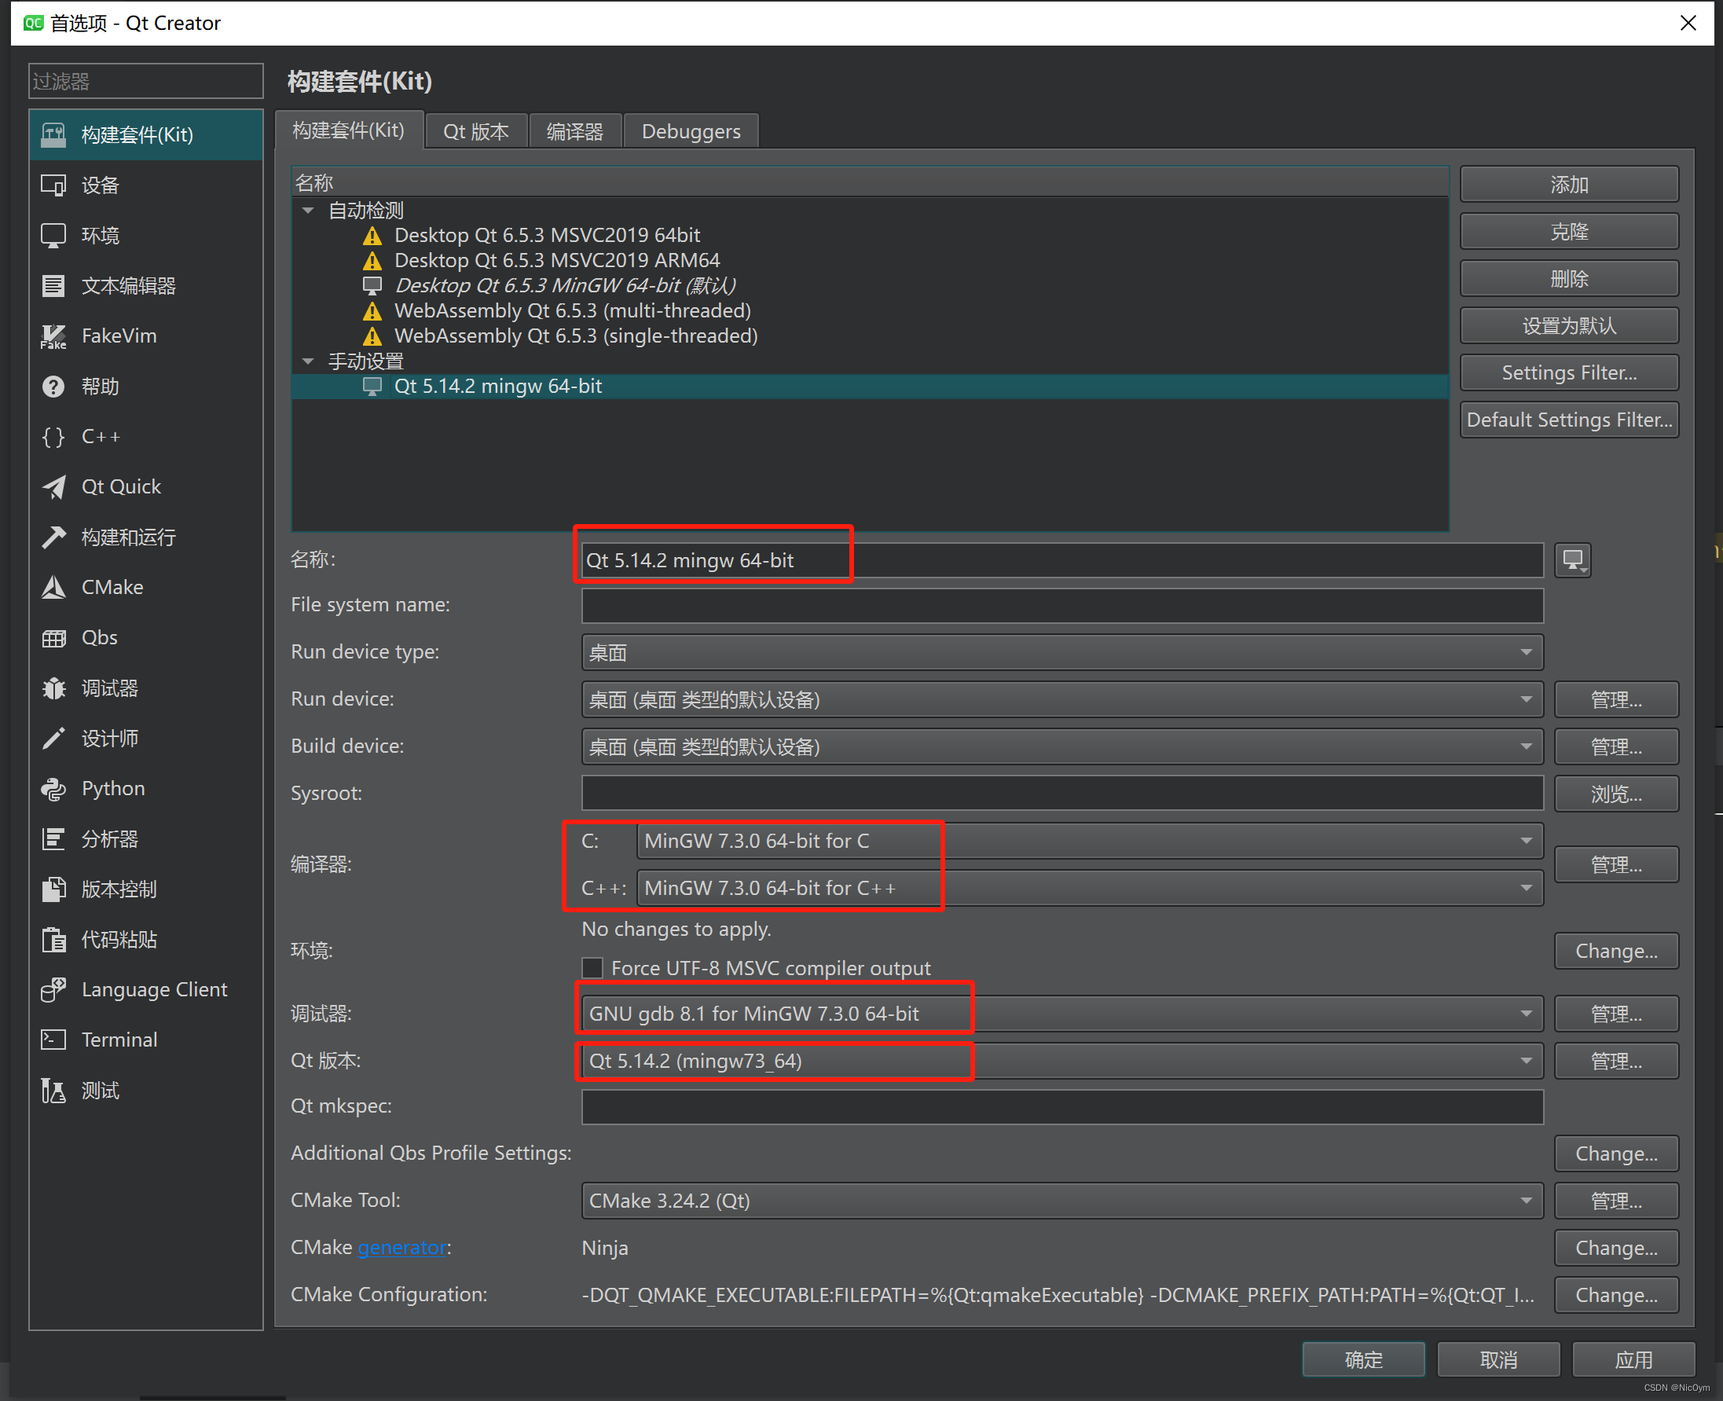Viewport: 1723px width, 1401px height.
Task: Select the Terminal settings category
Action: click(119, 1040)
